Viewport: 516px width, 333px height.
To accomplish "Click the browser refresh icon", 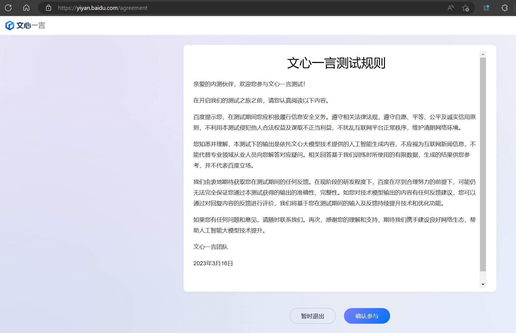I will coord(8,8).
